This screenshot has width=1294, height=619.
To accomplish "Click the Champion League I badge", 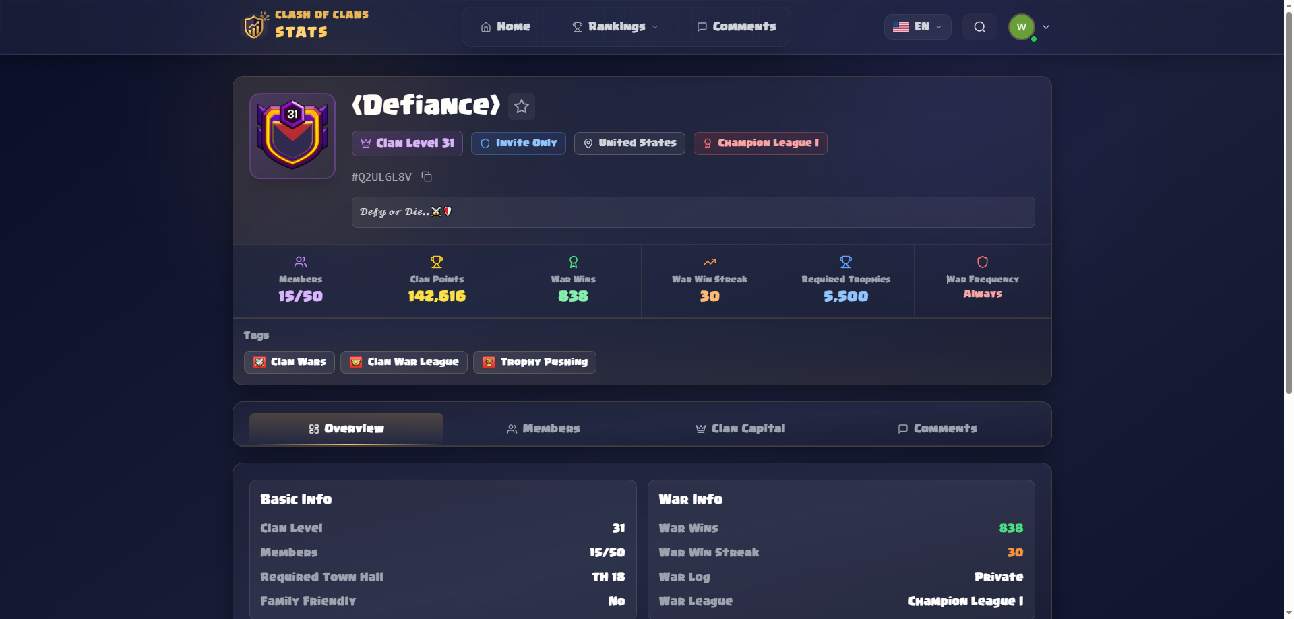I will tap(760, 143).
